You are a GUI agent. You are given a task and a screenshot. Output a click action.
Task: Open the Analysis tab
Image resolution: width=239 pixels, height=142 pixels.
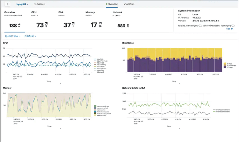(130, 4)
